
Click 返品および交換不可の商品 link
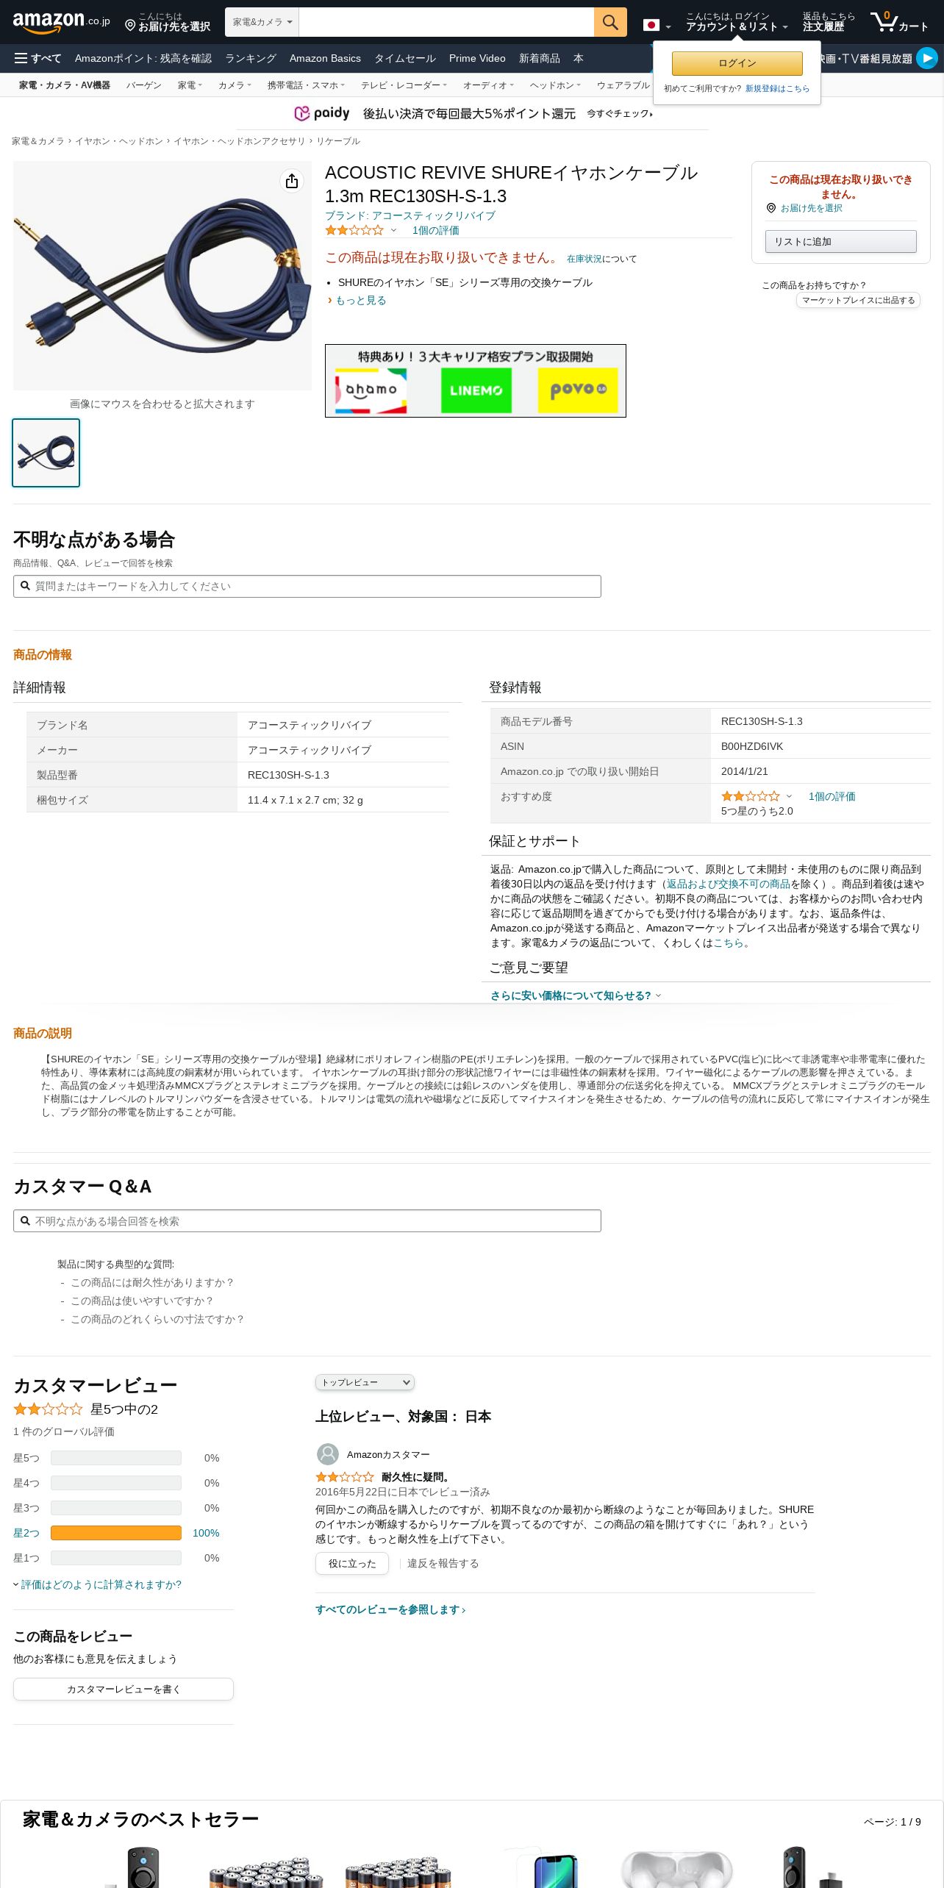pyautogui.click(x=729, y=884)
